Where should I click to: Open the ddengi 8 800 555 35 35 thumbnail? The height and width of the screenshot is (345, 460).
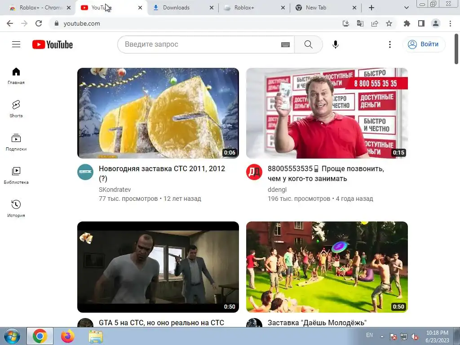(x=327, y=113)
